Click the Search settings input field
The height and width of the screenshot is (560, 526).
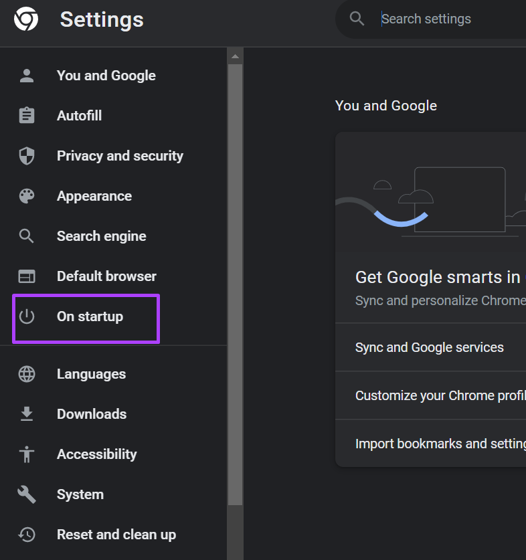pos(452,19)
